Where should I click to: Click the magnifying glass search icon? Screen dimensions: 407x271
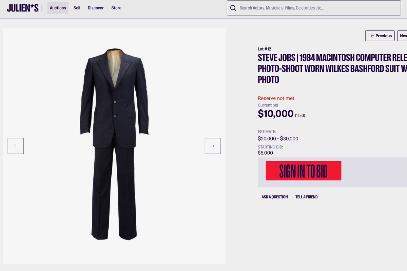click(x=233, y=8)
